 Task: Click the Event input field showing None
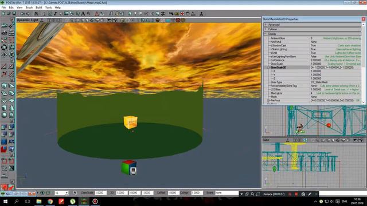(227, 193)
